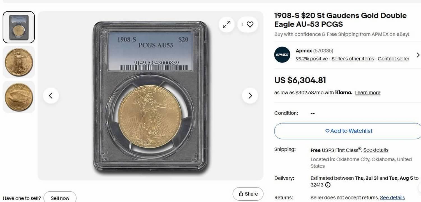Click the Sell now button
Viewport: 421px width, 202px height.
click(60, 198)
